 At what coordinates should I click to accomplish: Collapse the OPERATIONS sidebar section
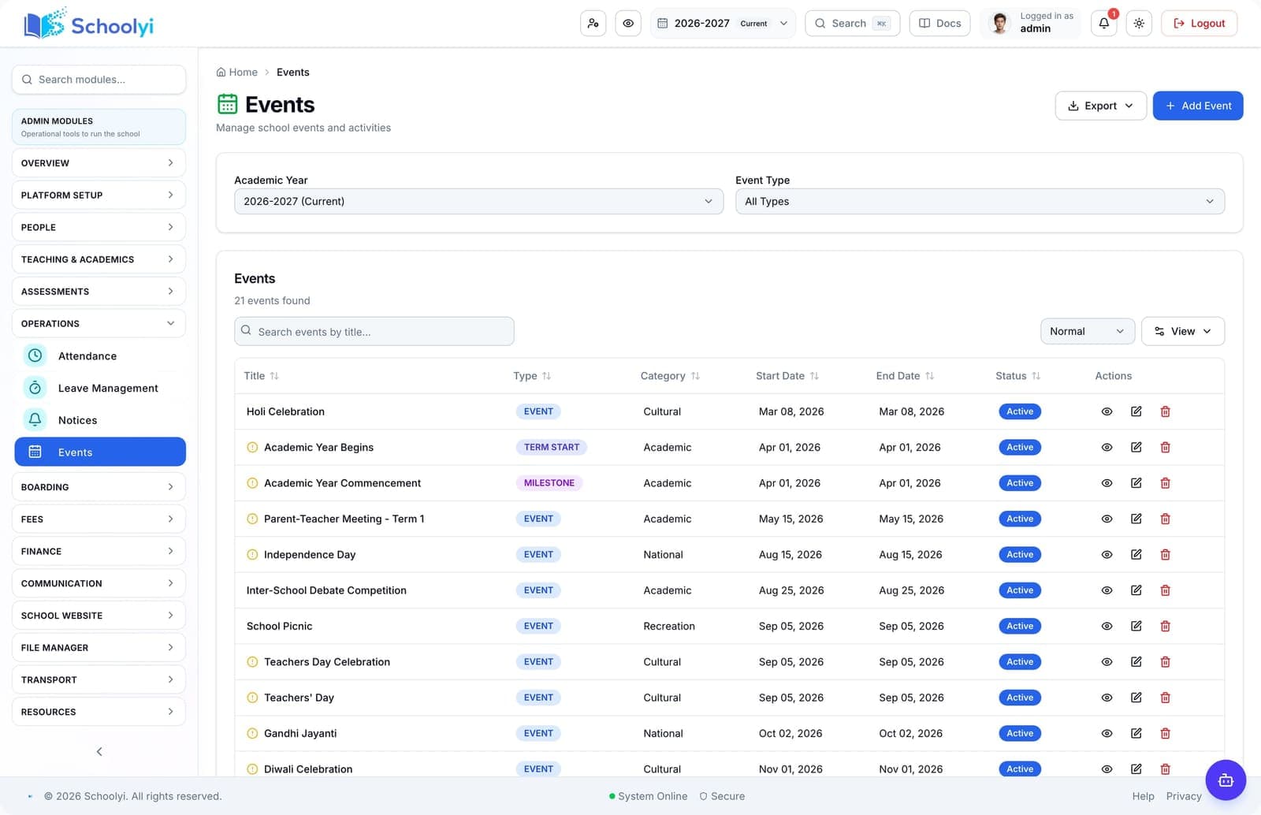[99, 323]
